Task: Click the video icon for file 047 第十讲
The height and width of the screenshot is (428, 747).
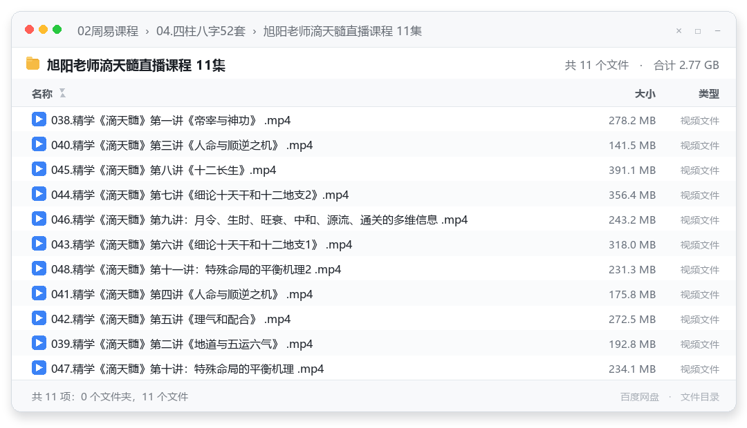Action: coord(39,368)
